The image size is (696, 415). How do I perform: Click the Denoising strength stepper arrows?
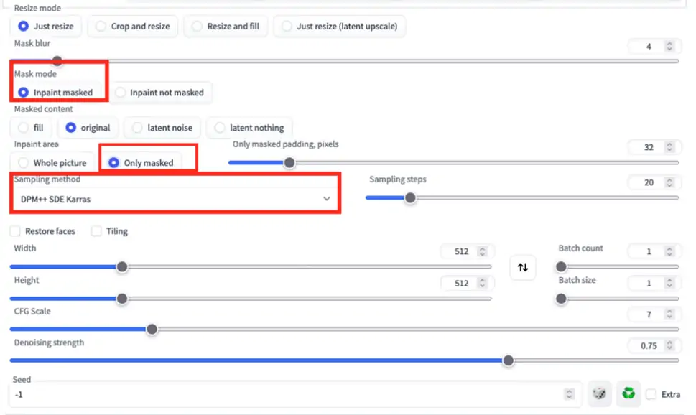point(669,345)
